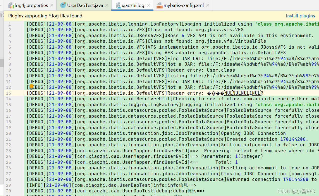Click 'JBoss 6 VFS API is not available' line
The height and width of the screenshot is (196, 319).
pyautogui.click(x=170, y=36)
